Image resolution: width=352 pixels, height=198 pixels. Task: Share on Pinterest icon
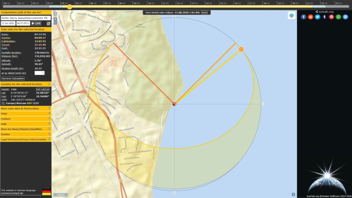pos(331,17)
